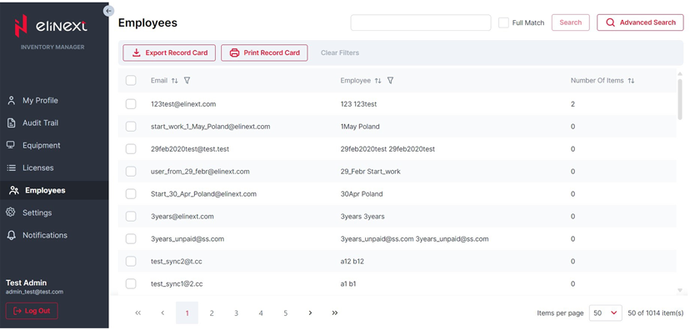Click employee name '3years 3years'
The image size is (695, 330).
362,217
